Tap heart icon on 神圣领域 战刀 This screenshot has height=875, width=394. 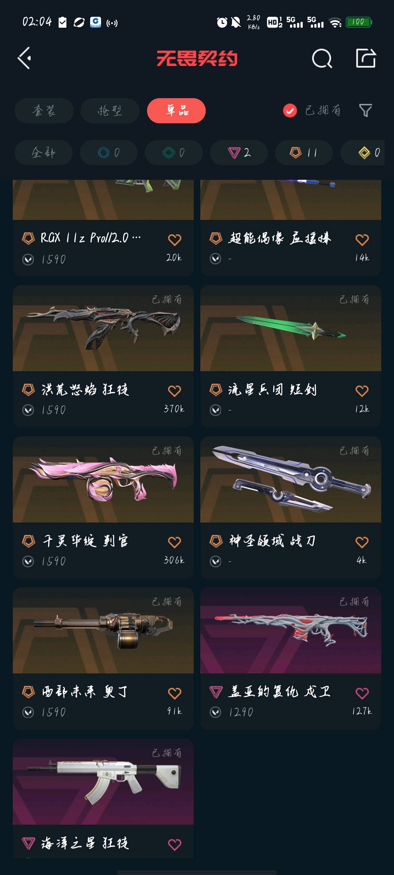click(x=362, y=542)
